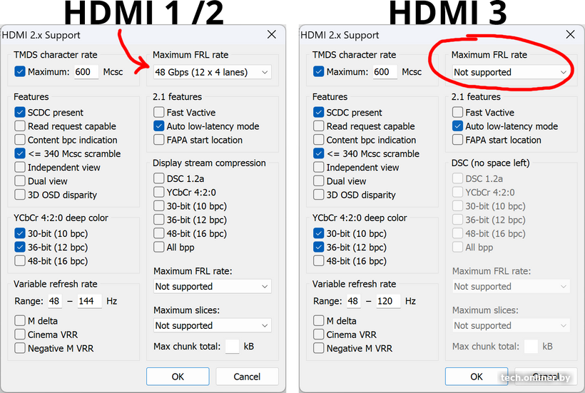Enable Fast Vactive in the left dialog
The image size is (585, 393).
click(x=159, y=113)
